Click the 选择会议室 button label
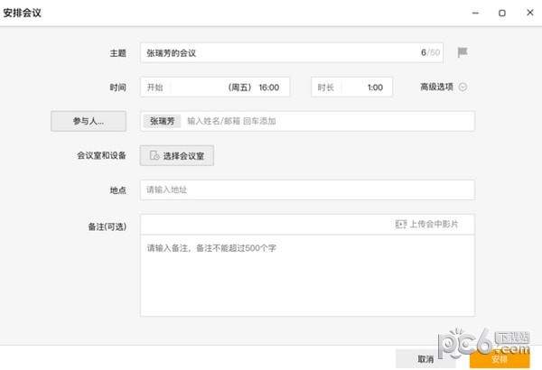Viewport: 542px width, 370px height. [185, 156]
